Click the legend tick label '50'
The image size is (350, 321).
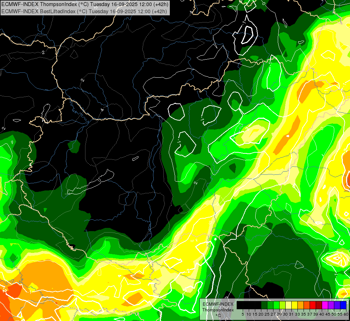[334, 314]
